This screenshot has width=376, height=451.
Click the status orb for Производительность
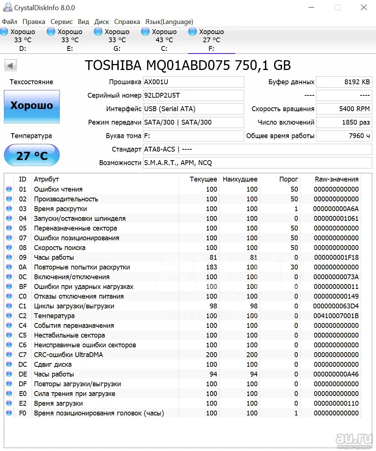pos(9,199)
